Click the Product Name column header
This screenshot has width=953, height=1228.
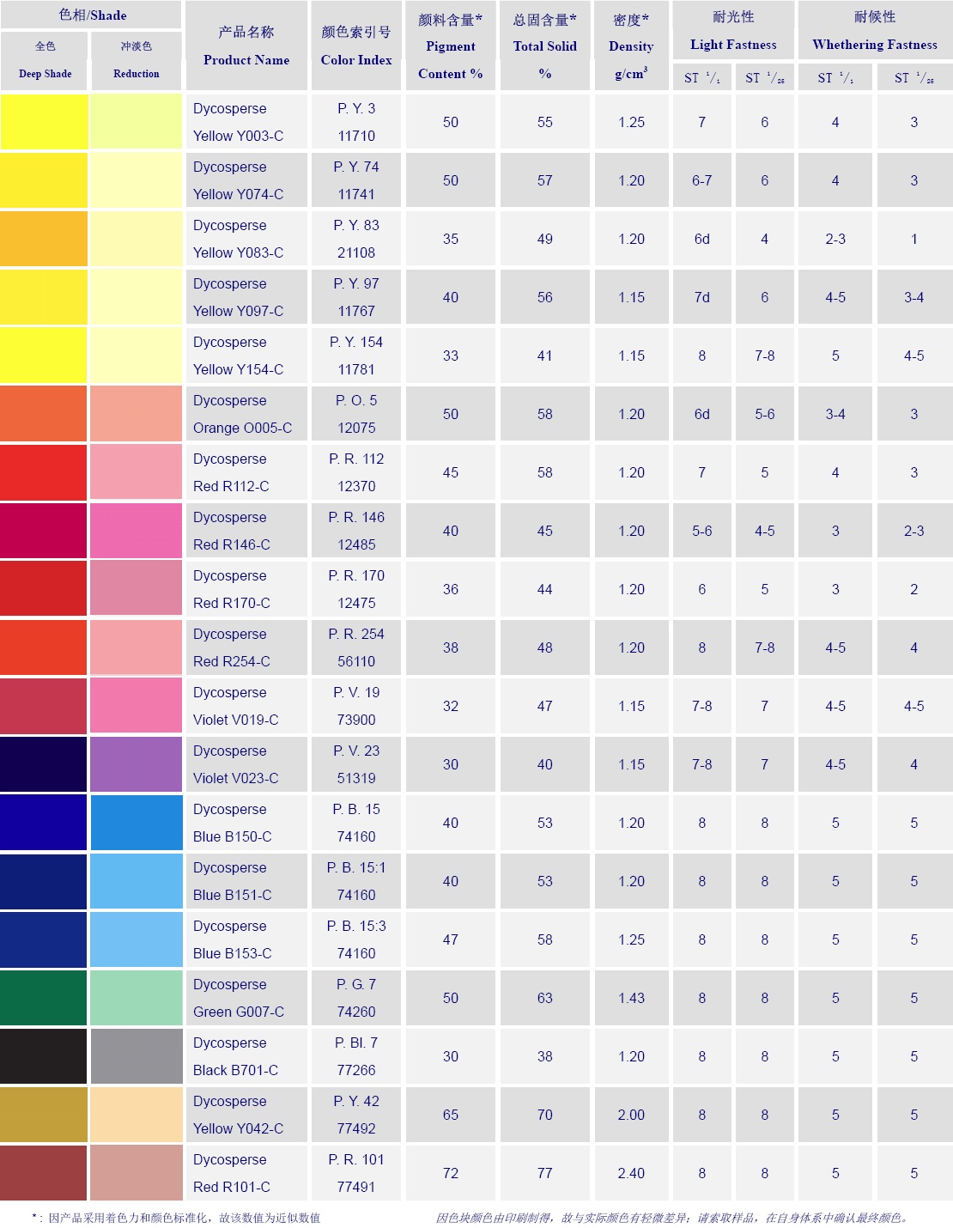pyautogui.click(x=246, y=46)
